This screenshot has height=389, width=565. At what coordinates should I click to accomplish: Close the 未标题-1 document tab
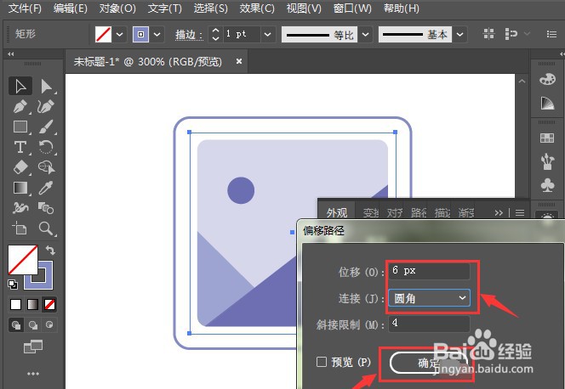coord(238,61)
